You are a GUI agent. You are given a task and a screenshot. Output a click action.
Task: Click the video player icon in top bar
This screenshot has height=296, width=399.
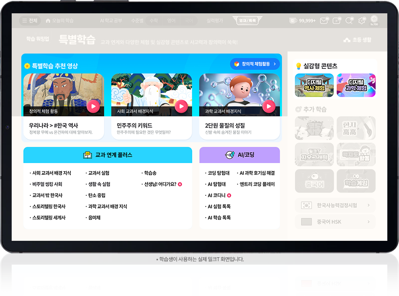336,21
